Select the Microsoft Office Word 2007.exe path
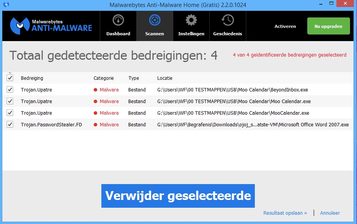 (x=253, y=124)
